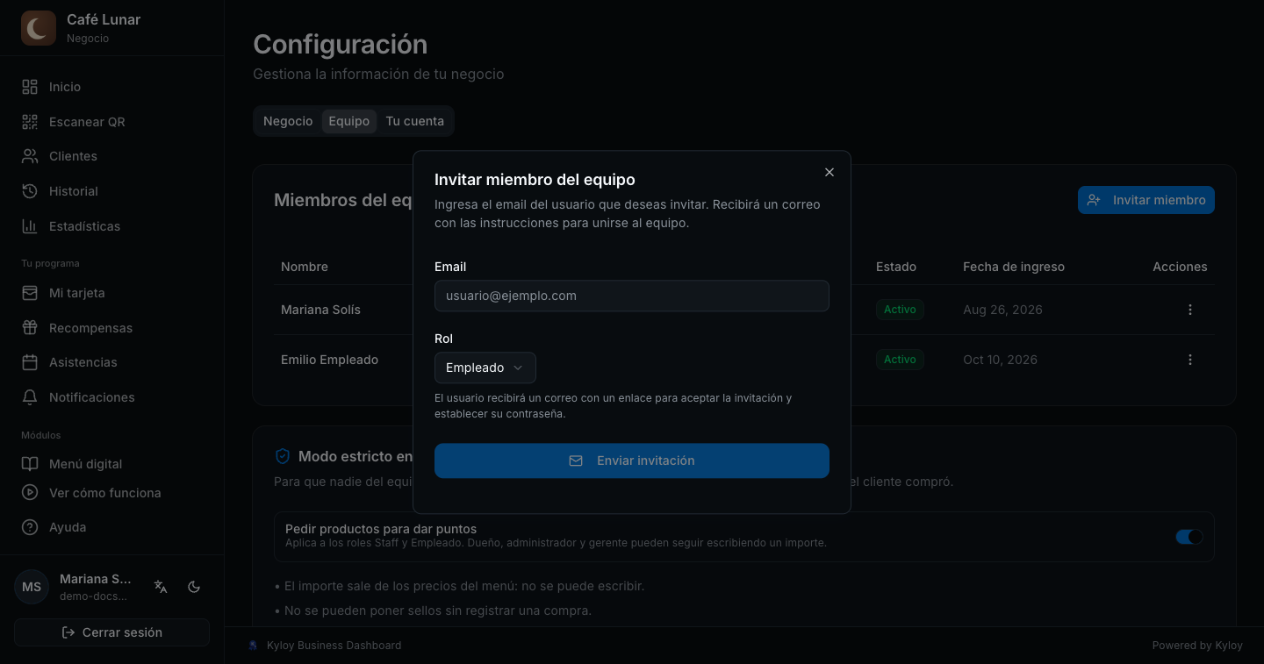This screenshot has width=1264, height=664.
Task: Click the Email input field
Action: (632, 296)
